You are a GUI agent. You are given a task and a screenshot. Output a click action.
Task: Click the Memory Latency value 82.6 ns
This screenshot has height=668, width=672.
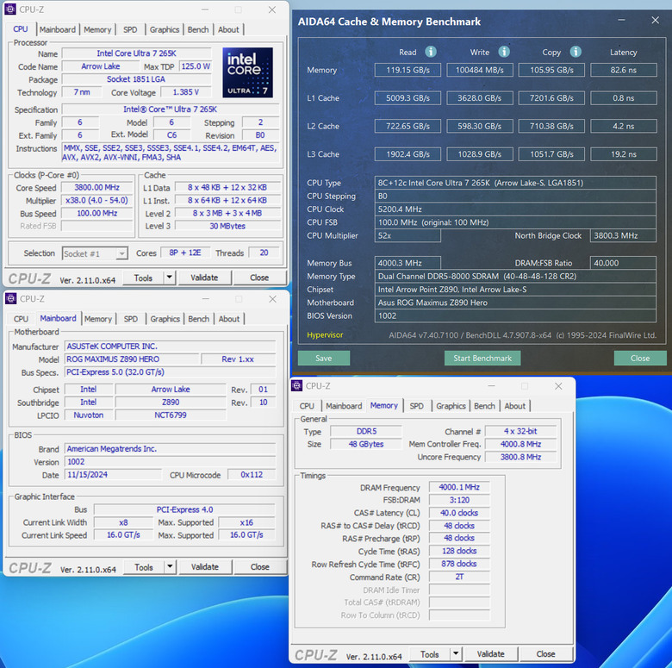pos(623,70)
